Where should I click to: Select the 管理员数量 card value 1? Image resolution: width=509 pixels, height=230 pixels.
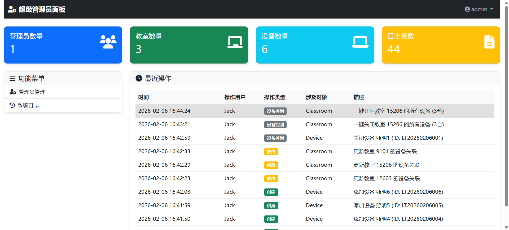tap(12, 49)
